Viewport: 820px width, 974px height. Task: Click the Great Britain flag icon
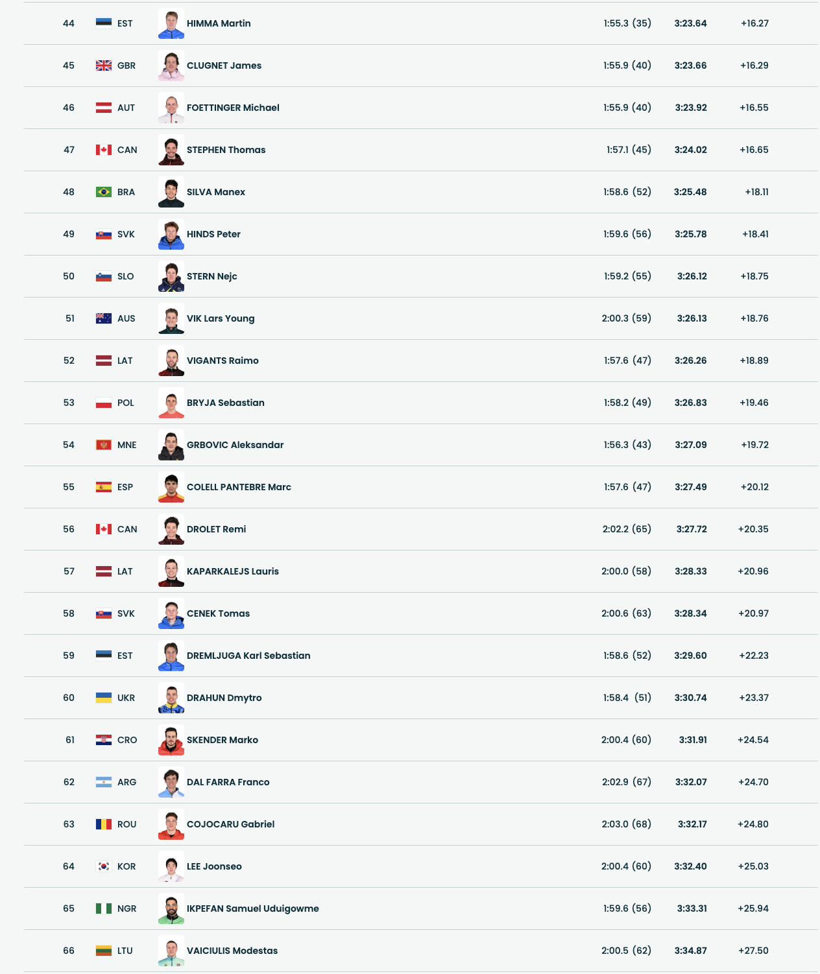click(104, 65)
